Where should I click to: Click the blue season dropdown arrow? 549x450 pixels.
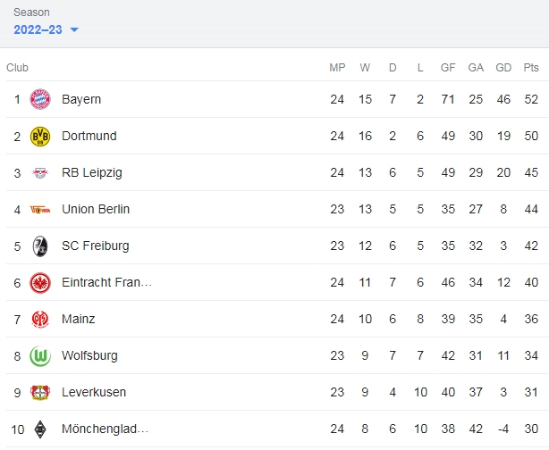pyautogui.click(x=74, y=29)
